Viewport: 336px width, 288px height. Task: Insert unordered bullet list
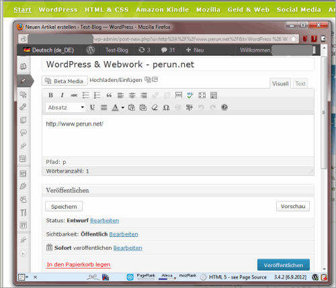(85, 95)
